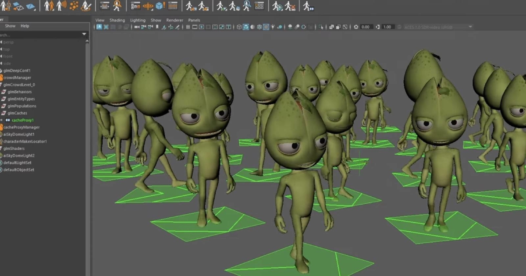Click the blue cube warning shelf icon
Screen dimensions: 526x276
pos(160,6)
